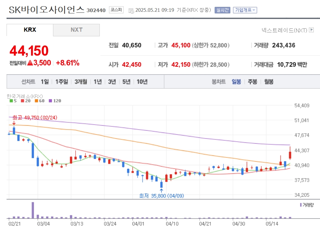Click the 40,940 price axis label
Screen dimensions: 320x232
click(302, 165)
